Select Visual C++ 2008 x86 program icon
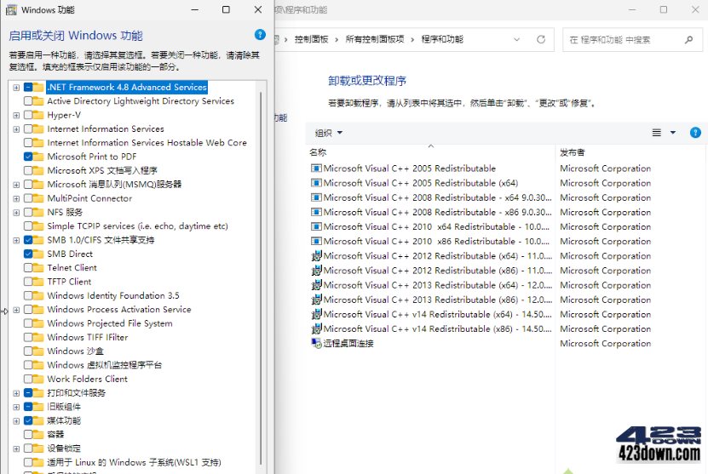The image size is (708, 474). [316, 212]
